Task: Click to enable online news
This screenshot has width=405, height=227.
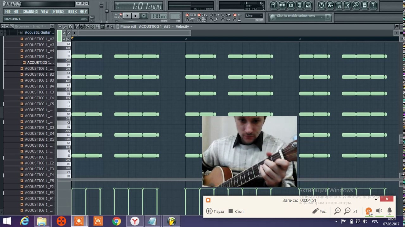Action: [x=296, y=16]
